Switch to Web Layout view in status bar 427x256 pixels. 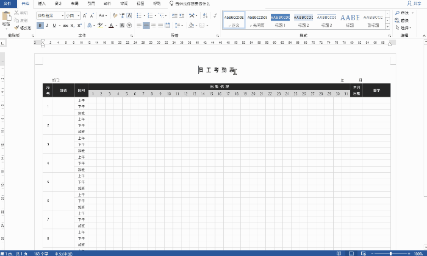pyautogui.click(x=364, y=254)
